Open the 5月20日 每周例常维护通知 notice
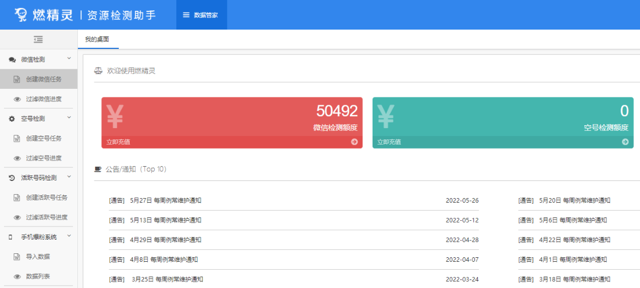Viewport: 640px width, 288px height. click(x=575, y=200)
